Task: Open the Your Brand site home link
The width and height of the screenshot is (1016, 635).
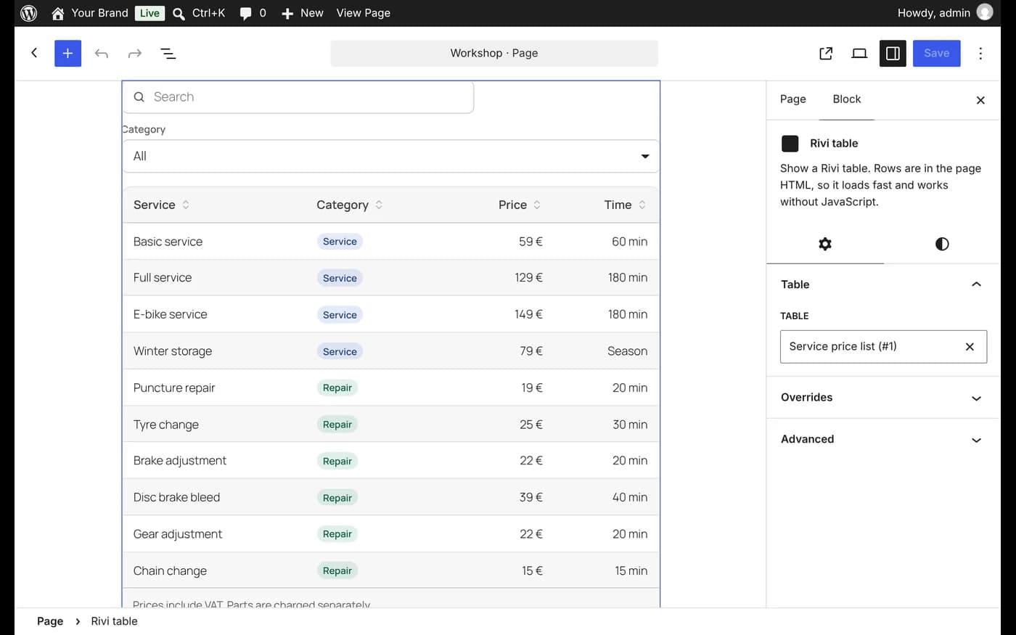Action: pos(89,13)
